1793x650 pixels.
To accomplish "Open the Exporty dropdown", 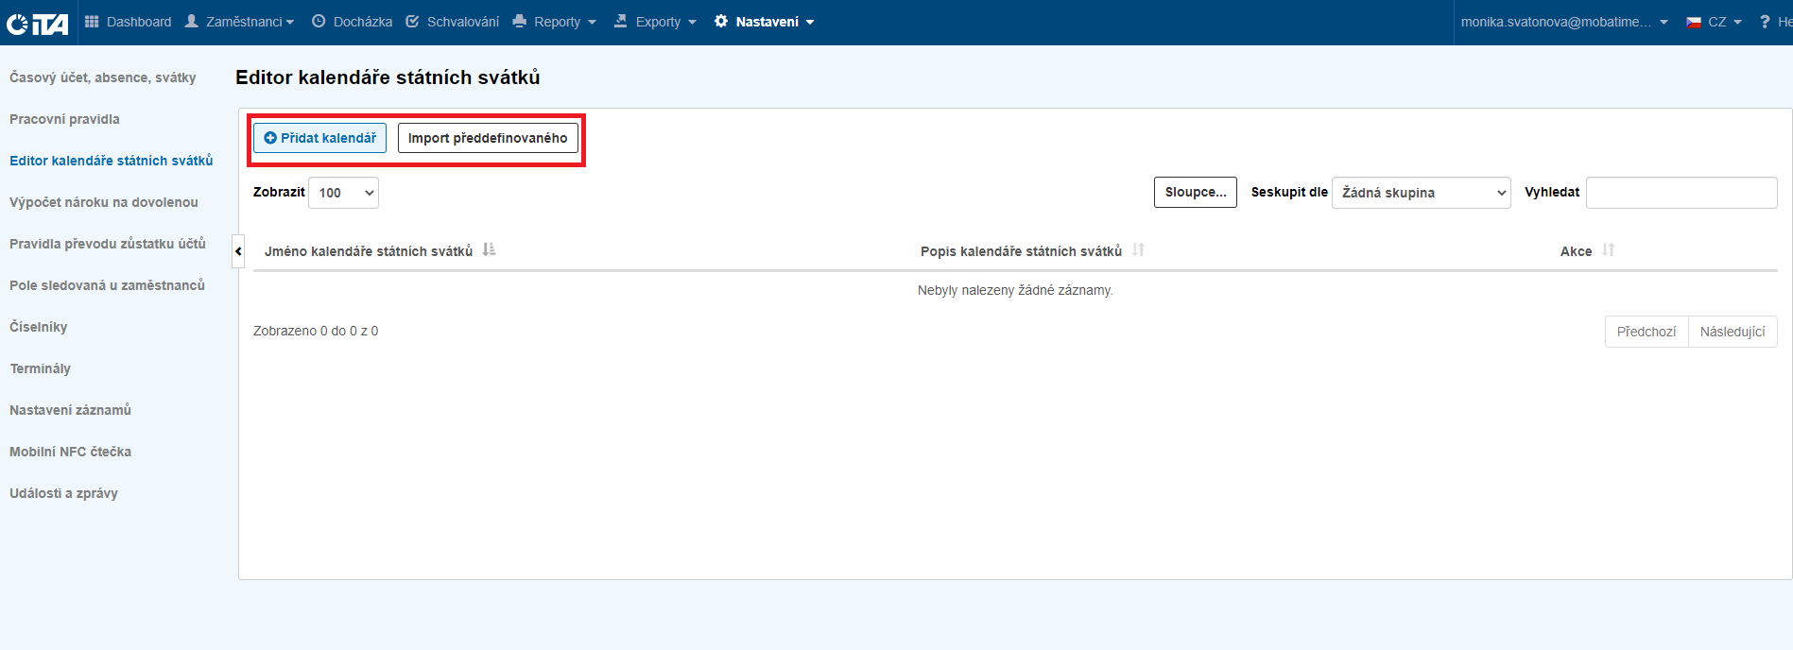I will pyautogui.click(x=656, y=22).
